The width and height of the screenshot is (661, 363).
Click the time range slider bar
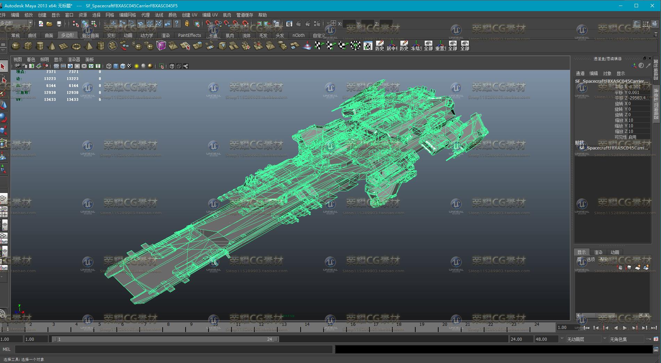click(x=165, y=339)
